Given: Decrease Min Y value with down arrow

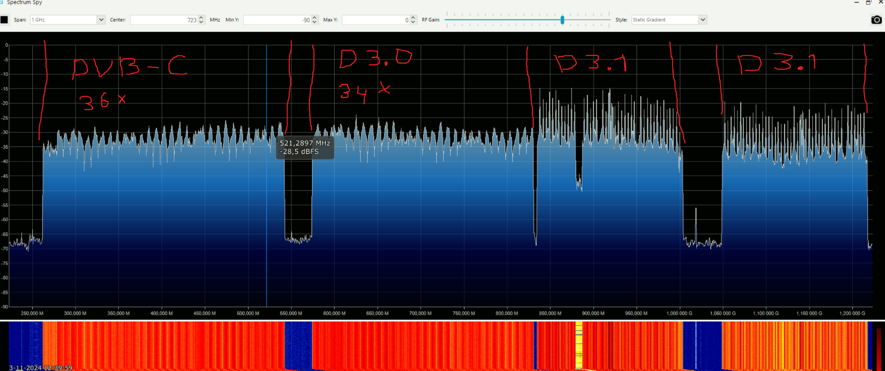Looking at the screenshot, I should tap(314, 22).
